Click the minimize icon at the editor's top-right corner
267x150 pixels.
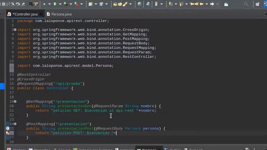[261, 13]
